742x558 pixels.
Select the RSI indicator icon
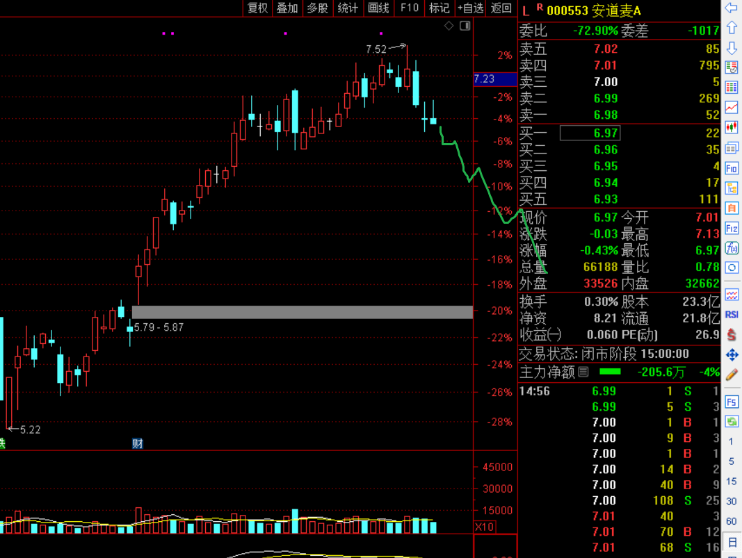(x=732, y=315)
